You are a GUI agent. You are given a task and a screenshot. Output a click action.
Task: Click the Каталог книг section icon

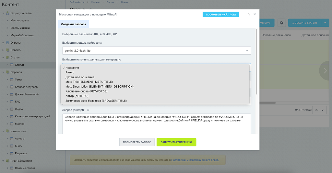pos(7,131)
